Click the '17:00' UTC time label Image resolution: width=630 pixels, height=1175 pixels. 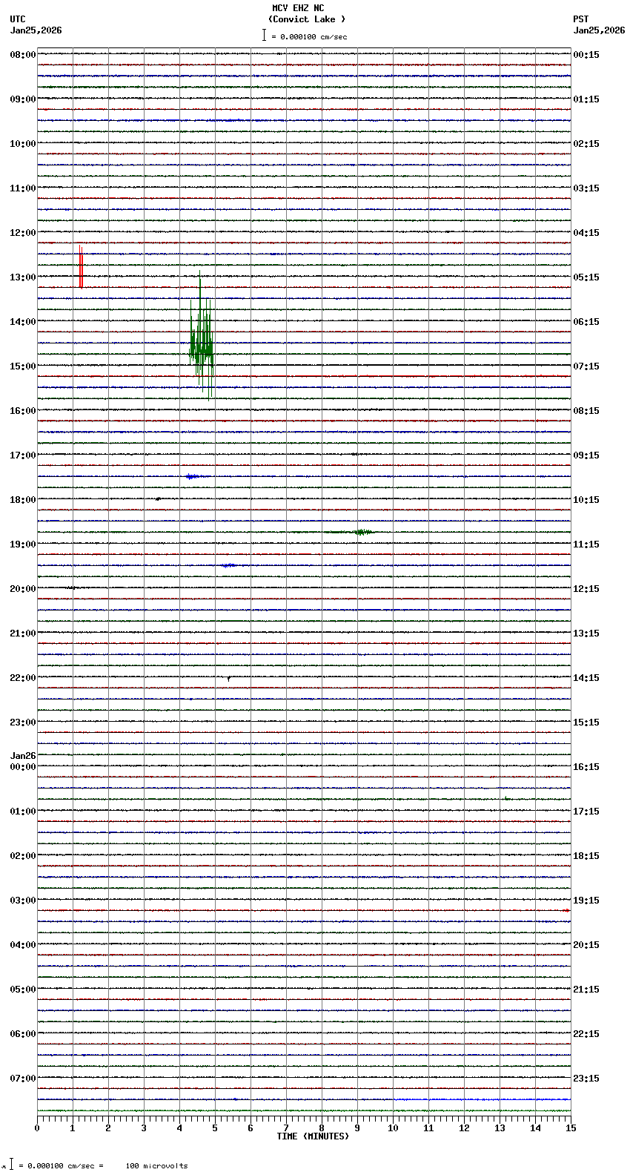tap(23, 455)
